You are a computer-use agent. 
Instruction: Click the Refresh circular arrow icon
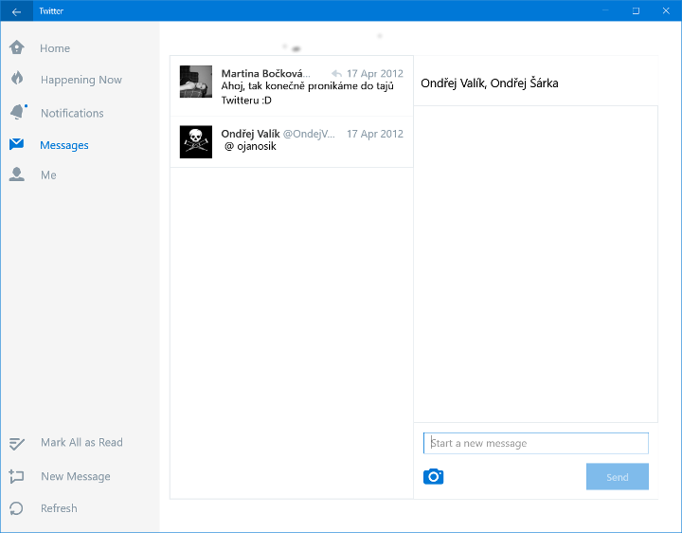(x=16, y=508)
